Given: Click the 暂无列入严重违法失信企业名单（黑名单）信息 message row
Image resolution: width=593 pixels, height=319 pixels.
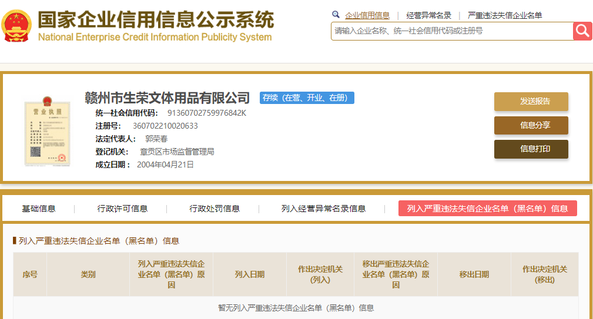Looking at the screenshot, I should click(296, 308).
